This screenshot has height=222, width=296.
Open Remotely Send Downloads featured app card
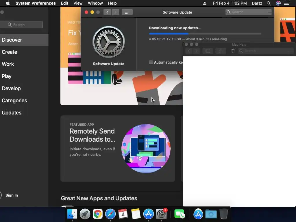(118, 149)
